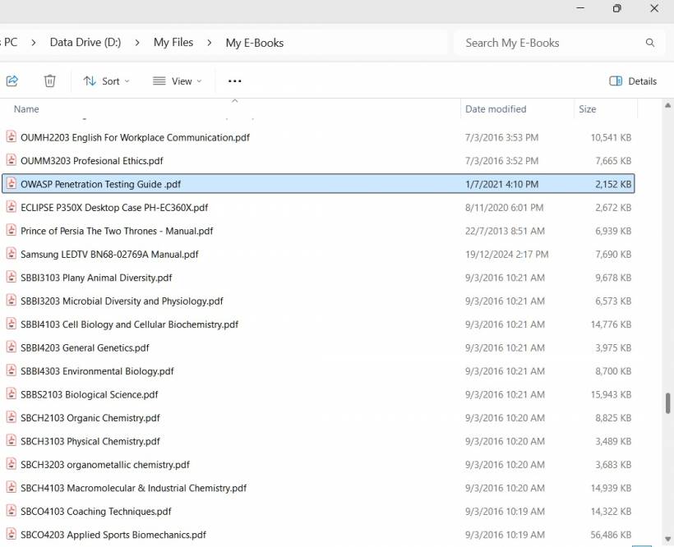
Task: Sort by the Size column header
Action: coord(587,109)
